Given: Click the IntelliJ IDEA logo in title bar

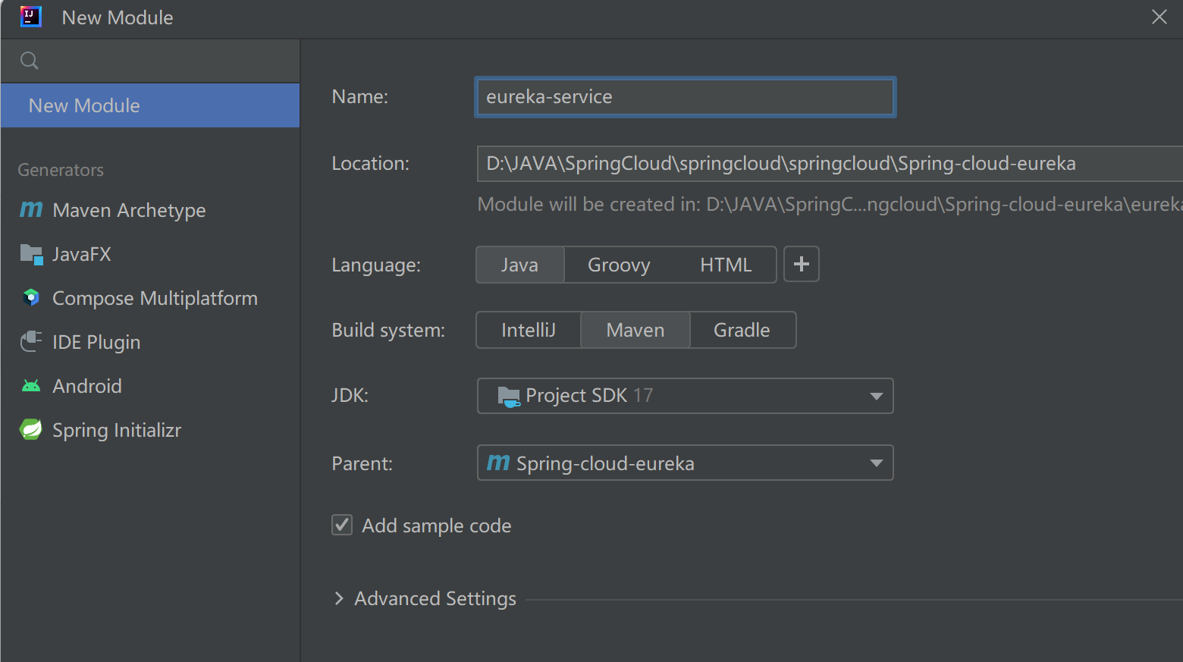Looking at the screenshot, I should [x=31, y=17].
